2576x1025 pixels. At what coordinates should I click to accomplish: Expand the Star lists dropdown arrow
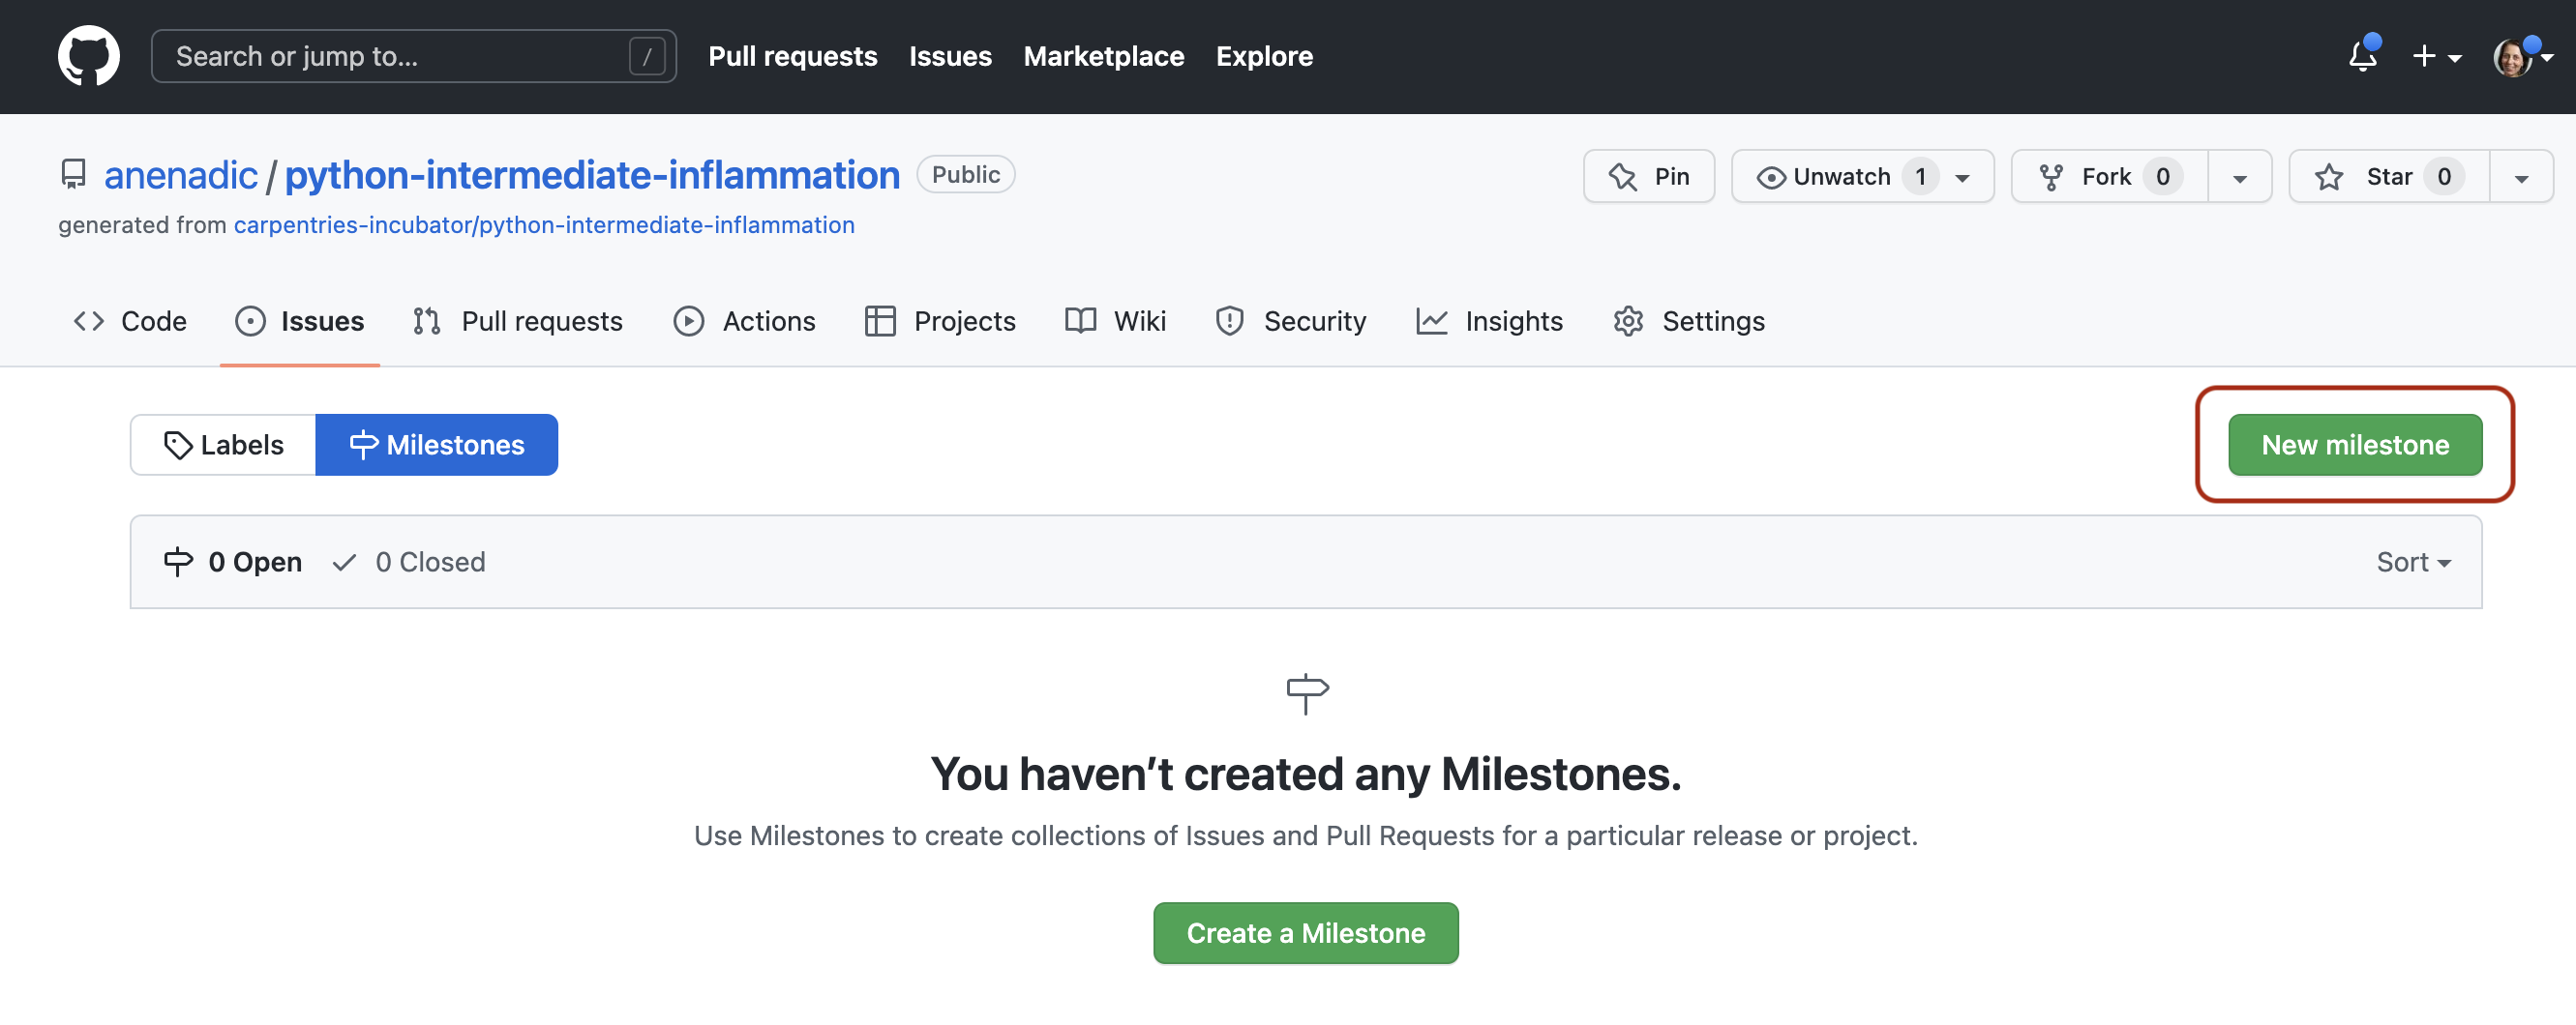tap(2521, 178)
